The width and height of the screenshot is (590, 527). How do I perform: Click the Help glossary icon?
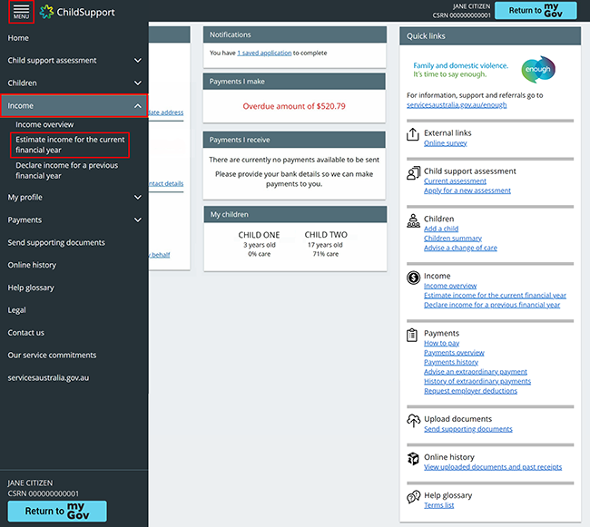(x=414, y=497)
